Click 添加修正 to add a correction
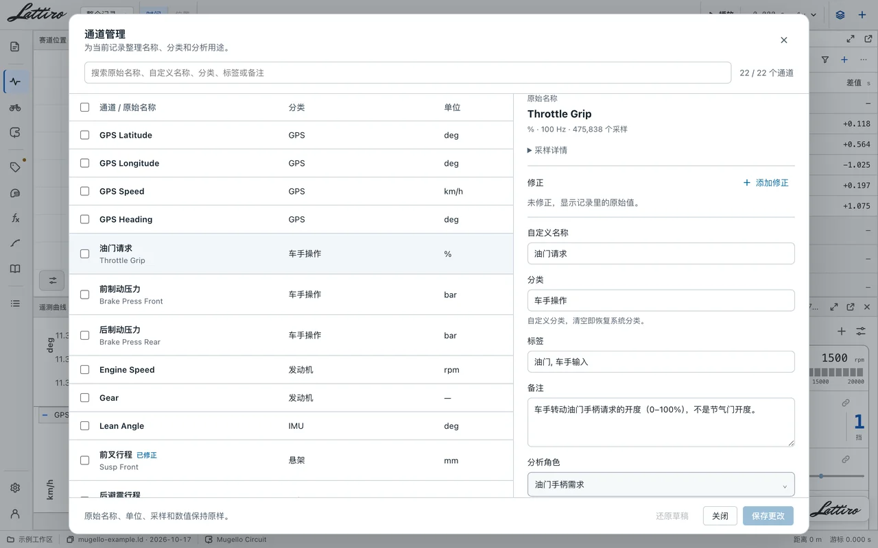The height and width of the screenshot is (548, 878). click(766, 183)
